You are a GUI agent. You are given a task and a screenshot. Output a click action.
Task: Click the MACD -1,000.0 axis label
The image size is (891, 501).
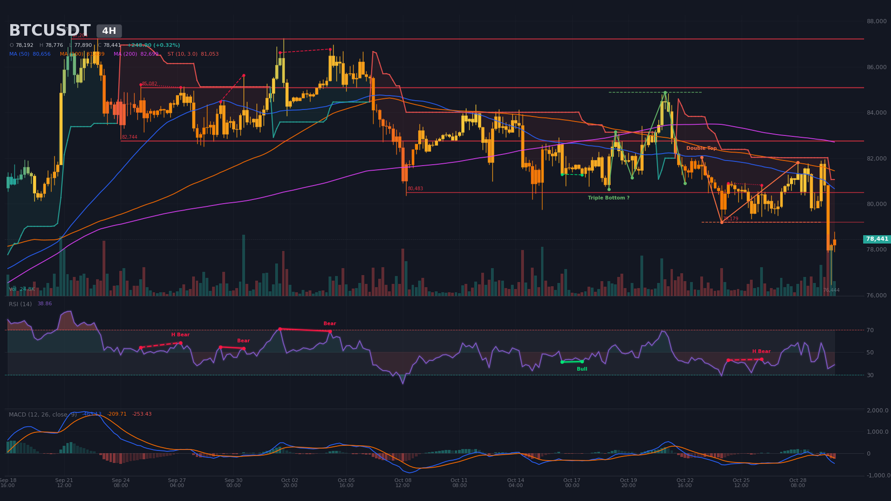[878, 475]
